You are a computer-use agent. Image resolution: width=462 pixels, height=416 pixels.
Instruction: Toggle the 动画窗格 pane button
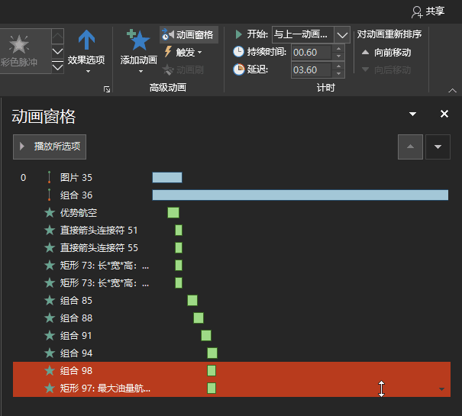tap(188, 34)
